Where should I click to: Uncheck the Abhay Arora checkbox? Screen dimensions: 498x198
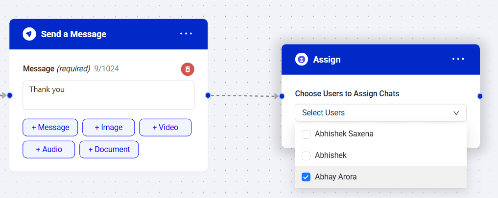pyautogui.click(x=306, y=177)
